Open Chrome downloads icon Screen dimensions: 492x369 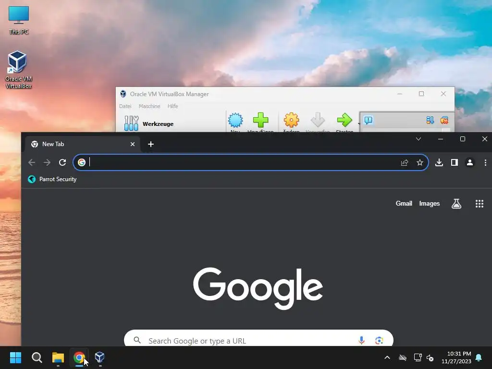439,162
